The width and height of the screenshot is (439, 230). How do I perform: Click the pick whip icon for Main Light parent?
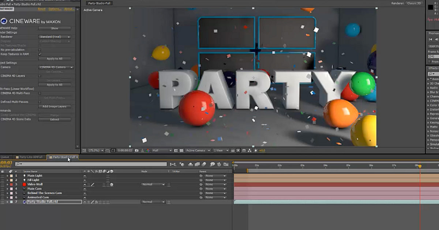200,176
